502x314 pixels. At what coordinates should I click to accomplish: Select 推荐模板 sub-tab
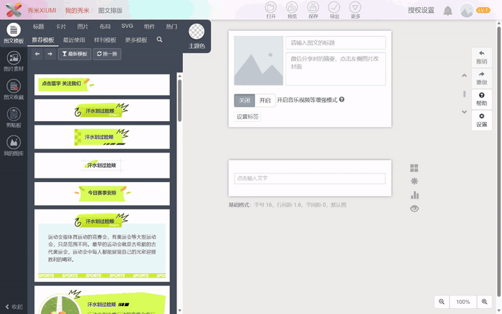pos(43,40)
